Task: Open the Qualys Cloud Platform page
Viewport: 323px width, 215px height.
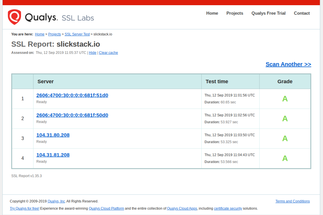Action: pos(106,208)
